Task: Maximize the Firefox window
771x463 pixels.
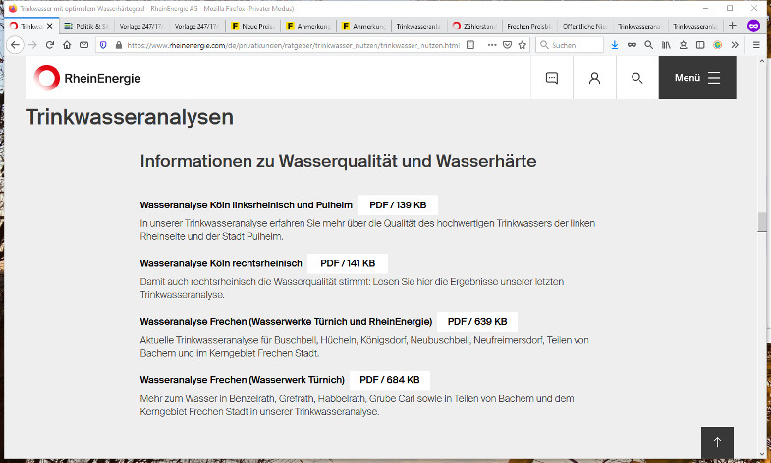Action: tap(730, 8)
